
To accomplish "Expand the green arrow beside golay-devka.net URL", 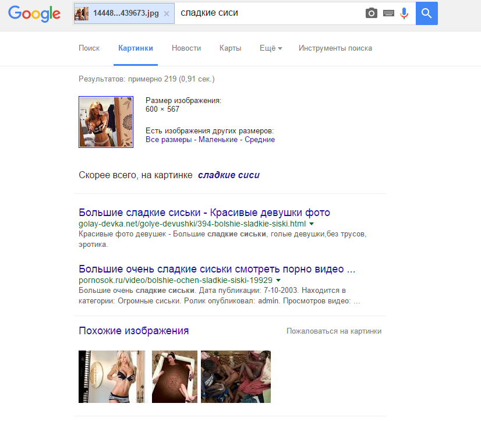I will tap(312, 224).
